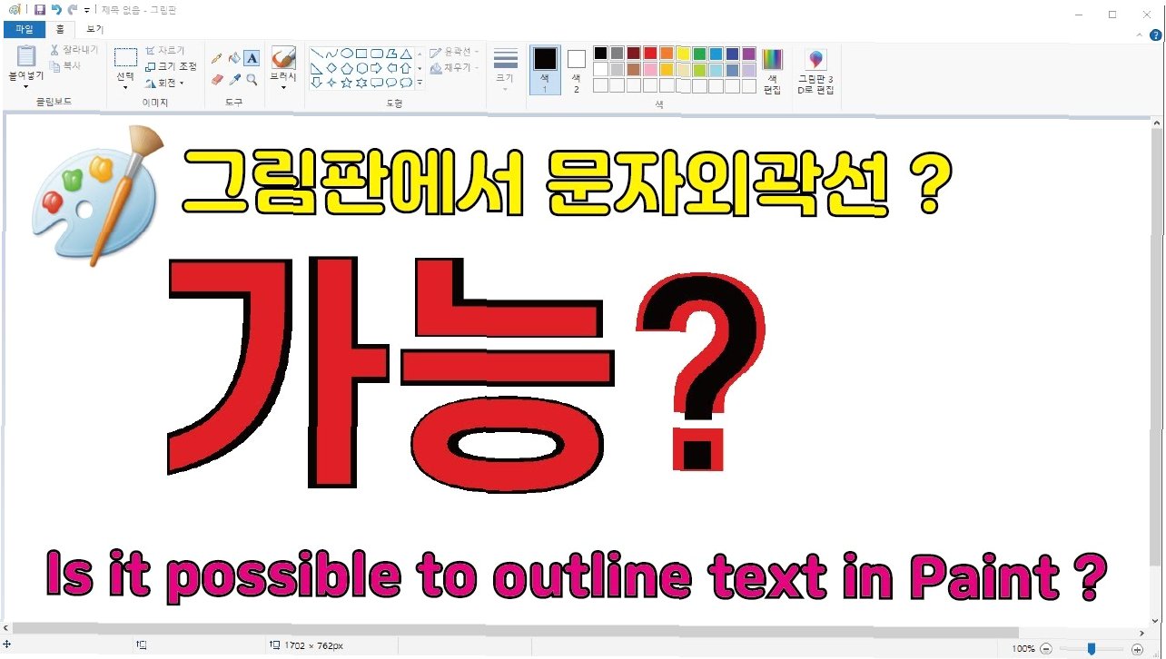Open the Rotate (회전) dropdown
The height and width of the screenshot is (659, 1166).
pyautogui.click(x=164, y=83)
